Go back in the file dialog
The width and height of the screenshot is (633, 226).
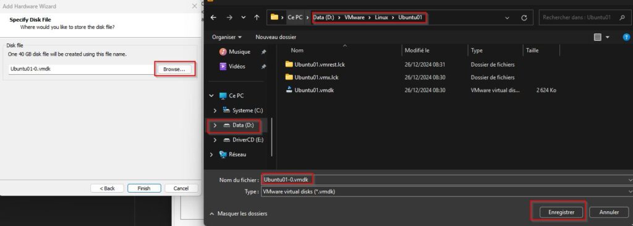(x=213, y=18)
